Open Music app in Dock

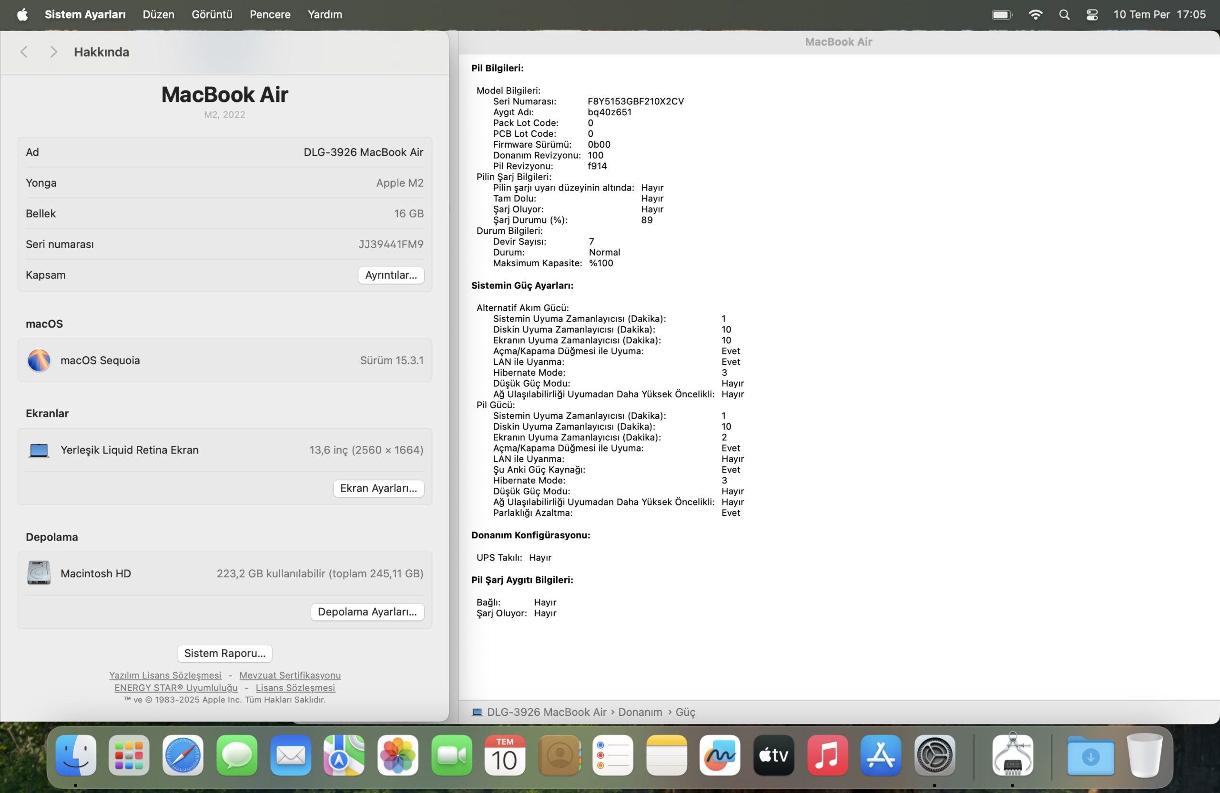point(827,755)
